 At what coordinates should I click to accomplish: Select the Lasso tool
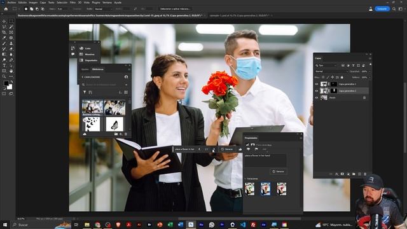4,27
